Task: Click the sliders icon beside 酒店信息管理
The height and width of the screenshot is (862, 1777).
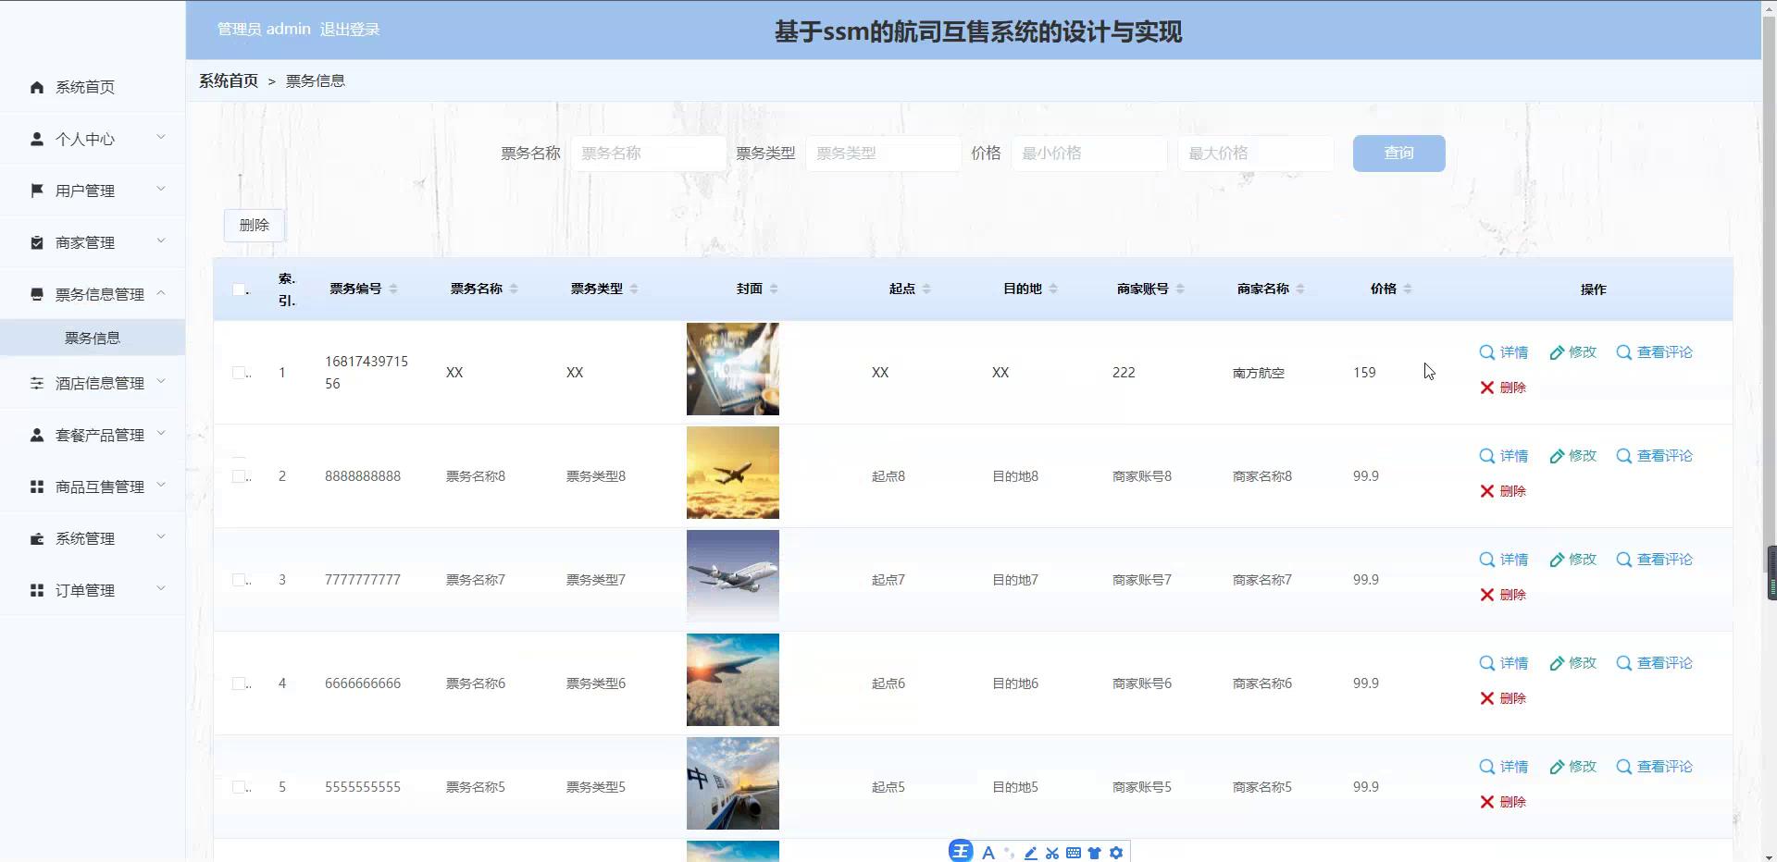Action: (x=37, y=383)
